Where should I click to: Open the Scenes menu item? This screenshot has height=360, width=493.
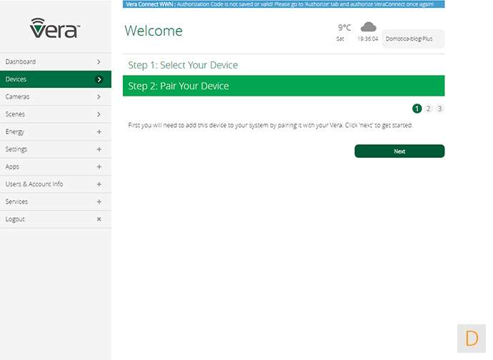click(55, 114)
